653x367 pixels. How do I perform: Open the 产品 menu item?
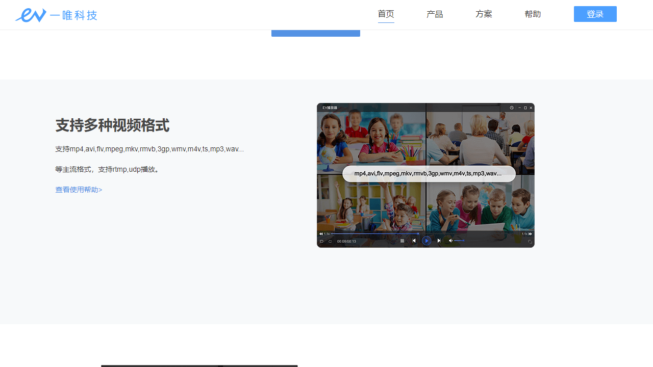(x=434, y=14)
